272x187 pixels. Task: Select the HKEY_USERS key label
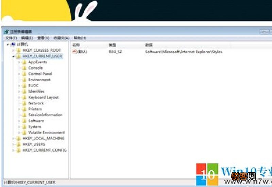pos(34,144)
